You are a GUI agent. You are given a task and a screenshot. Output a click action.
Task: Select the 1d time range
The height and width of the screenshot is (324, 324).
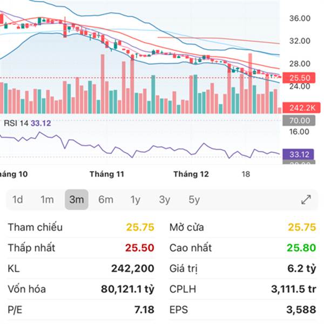tap(18, 200)
